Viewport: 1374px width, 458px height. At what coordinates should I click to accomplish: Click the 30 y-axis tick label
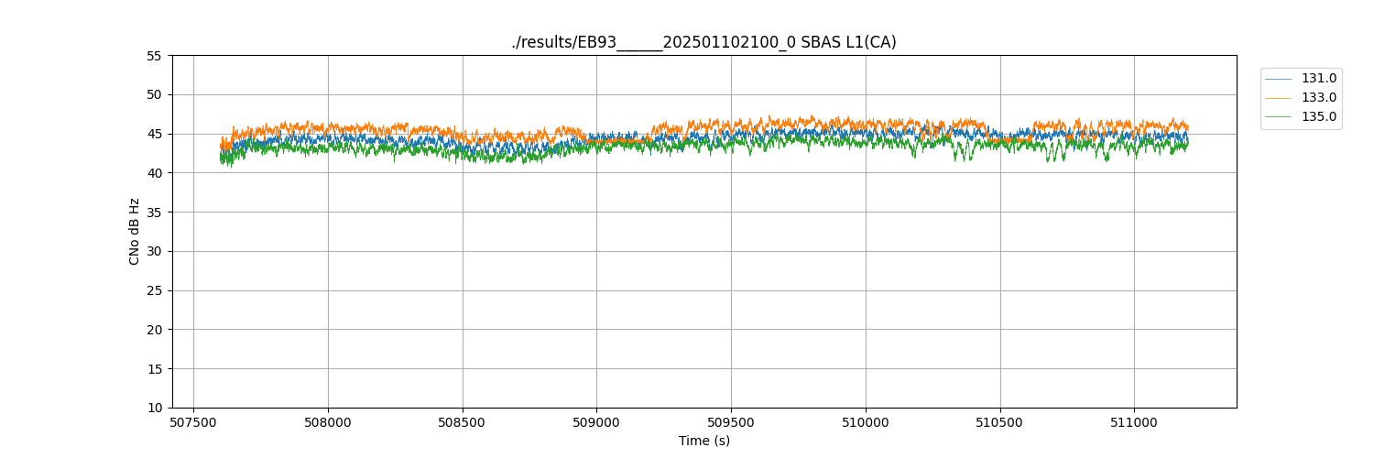154,252
